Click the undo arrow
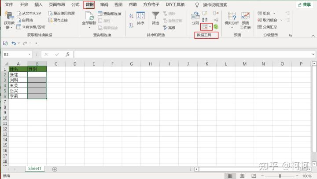 tap(14, 43)
